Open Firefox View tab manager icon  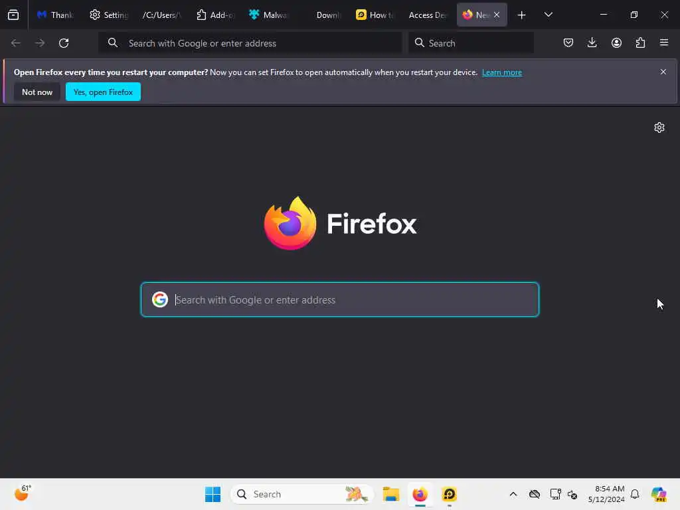click(13, 15)
